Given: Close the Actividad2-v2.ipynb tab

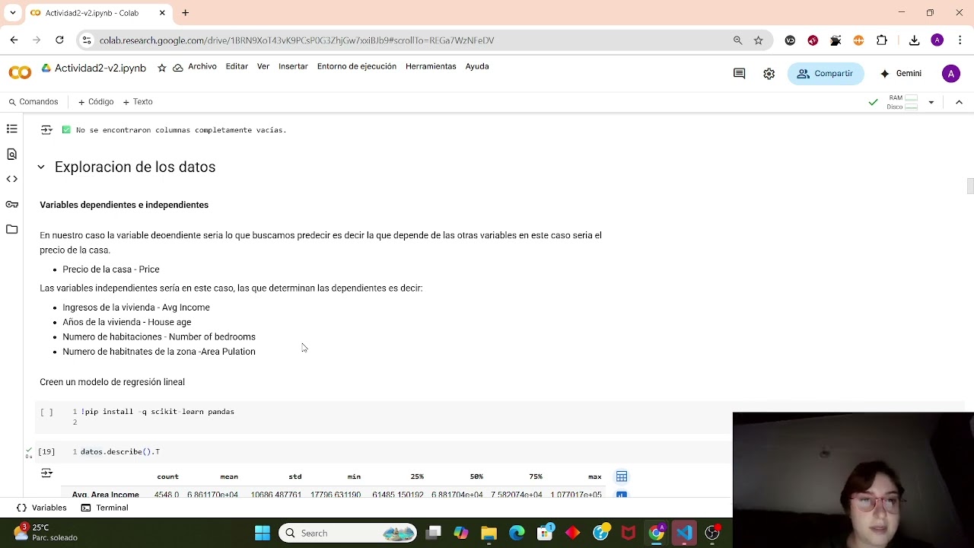Looking at the screenshot, I should [162, 13].
